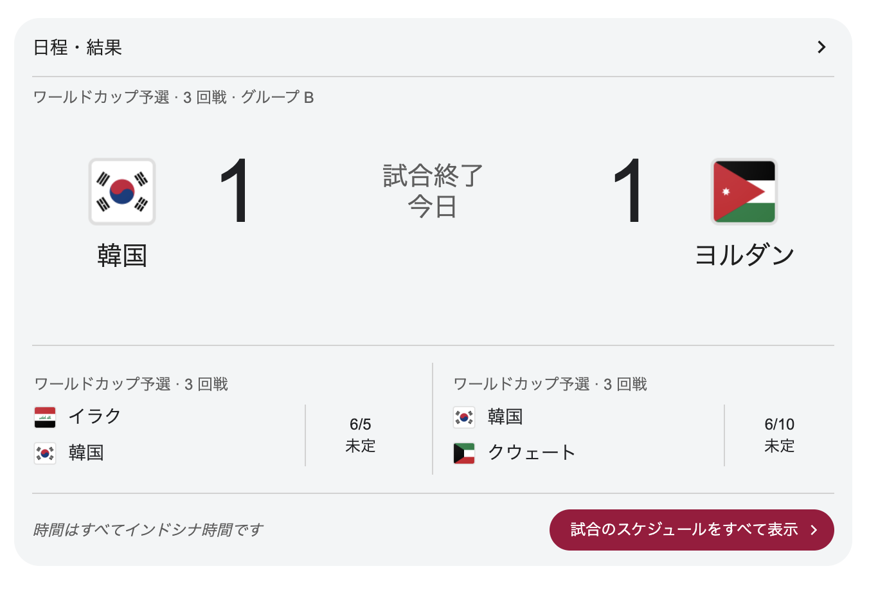
Task: Select the ヨルダン team name
Action: [744, 255]
